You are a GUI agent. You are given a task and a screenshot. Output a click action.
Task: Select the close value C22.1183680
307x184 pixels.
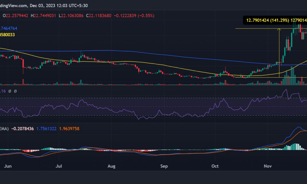(x=99, y=16)
